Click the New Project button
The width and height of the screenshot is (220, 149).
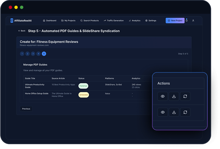point(175,20)
